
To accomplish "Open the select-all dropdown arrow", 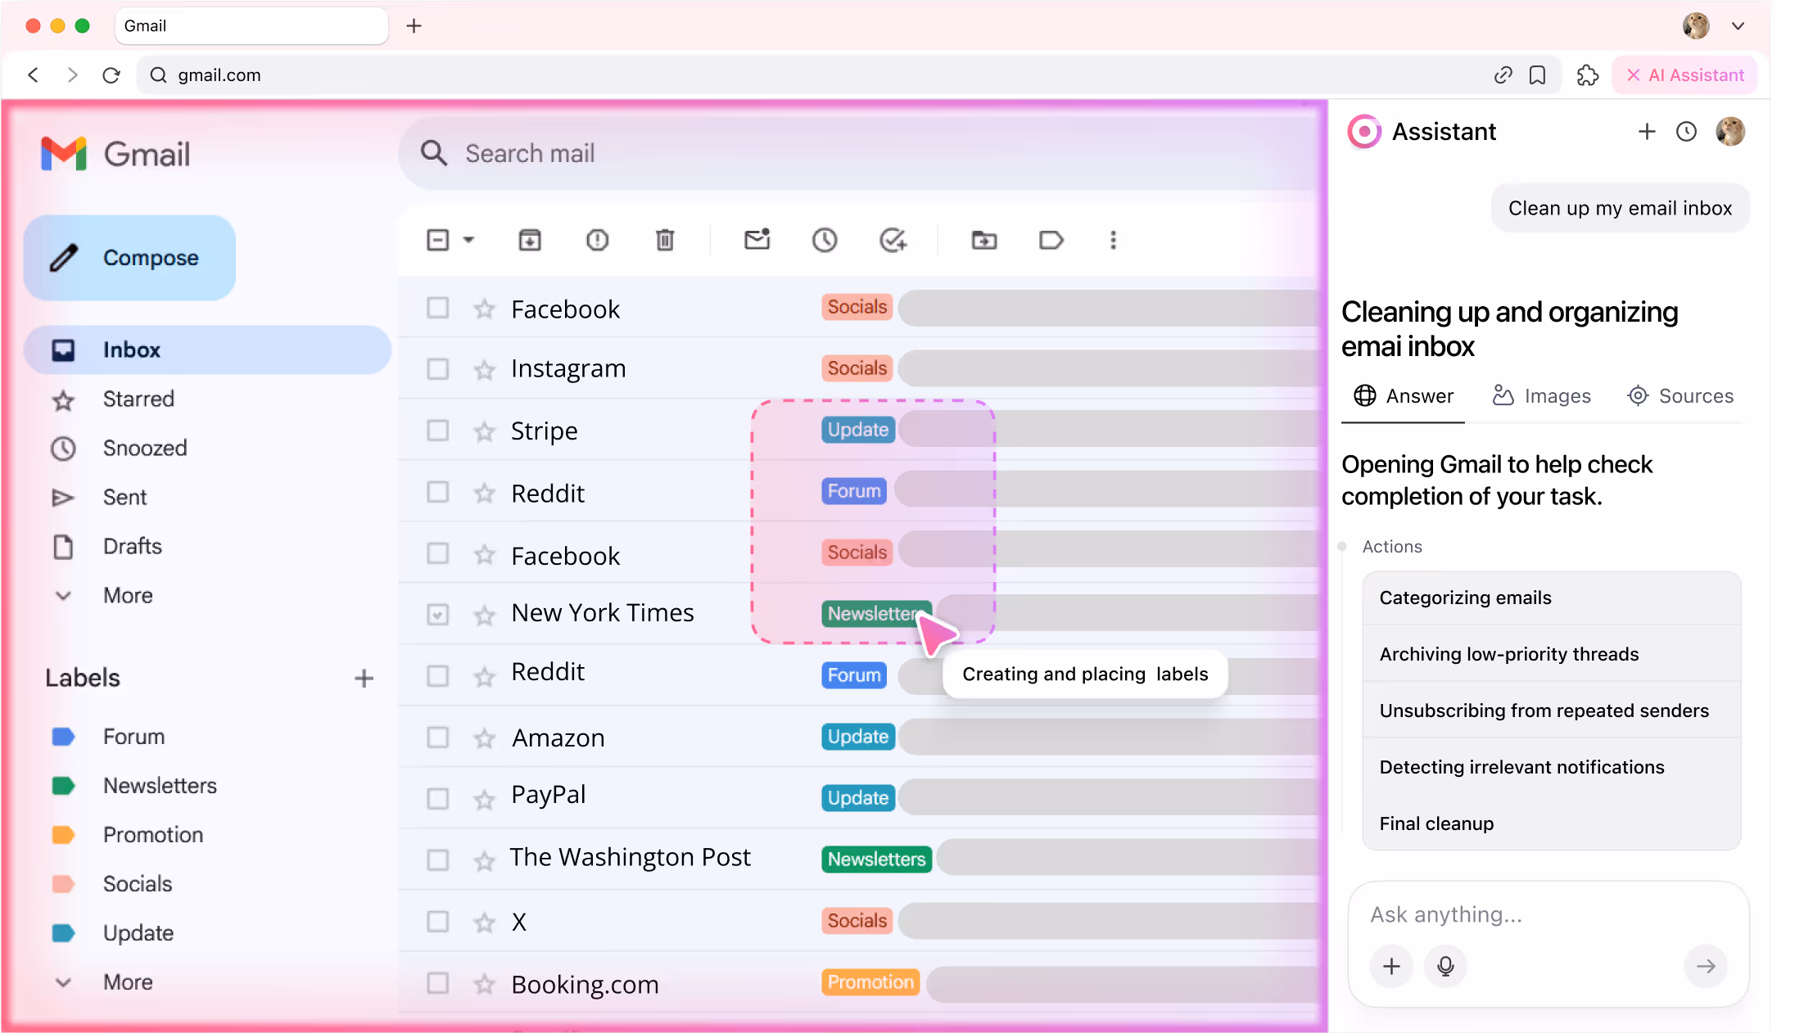I will 468,240.
